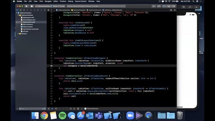The width and height of the screenshot is (215, 121).
Task: Click the tableView didSelectRowAt jump bar segment
Action: 112,10
